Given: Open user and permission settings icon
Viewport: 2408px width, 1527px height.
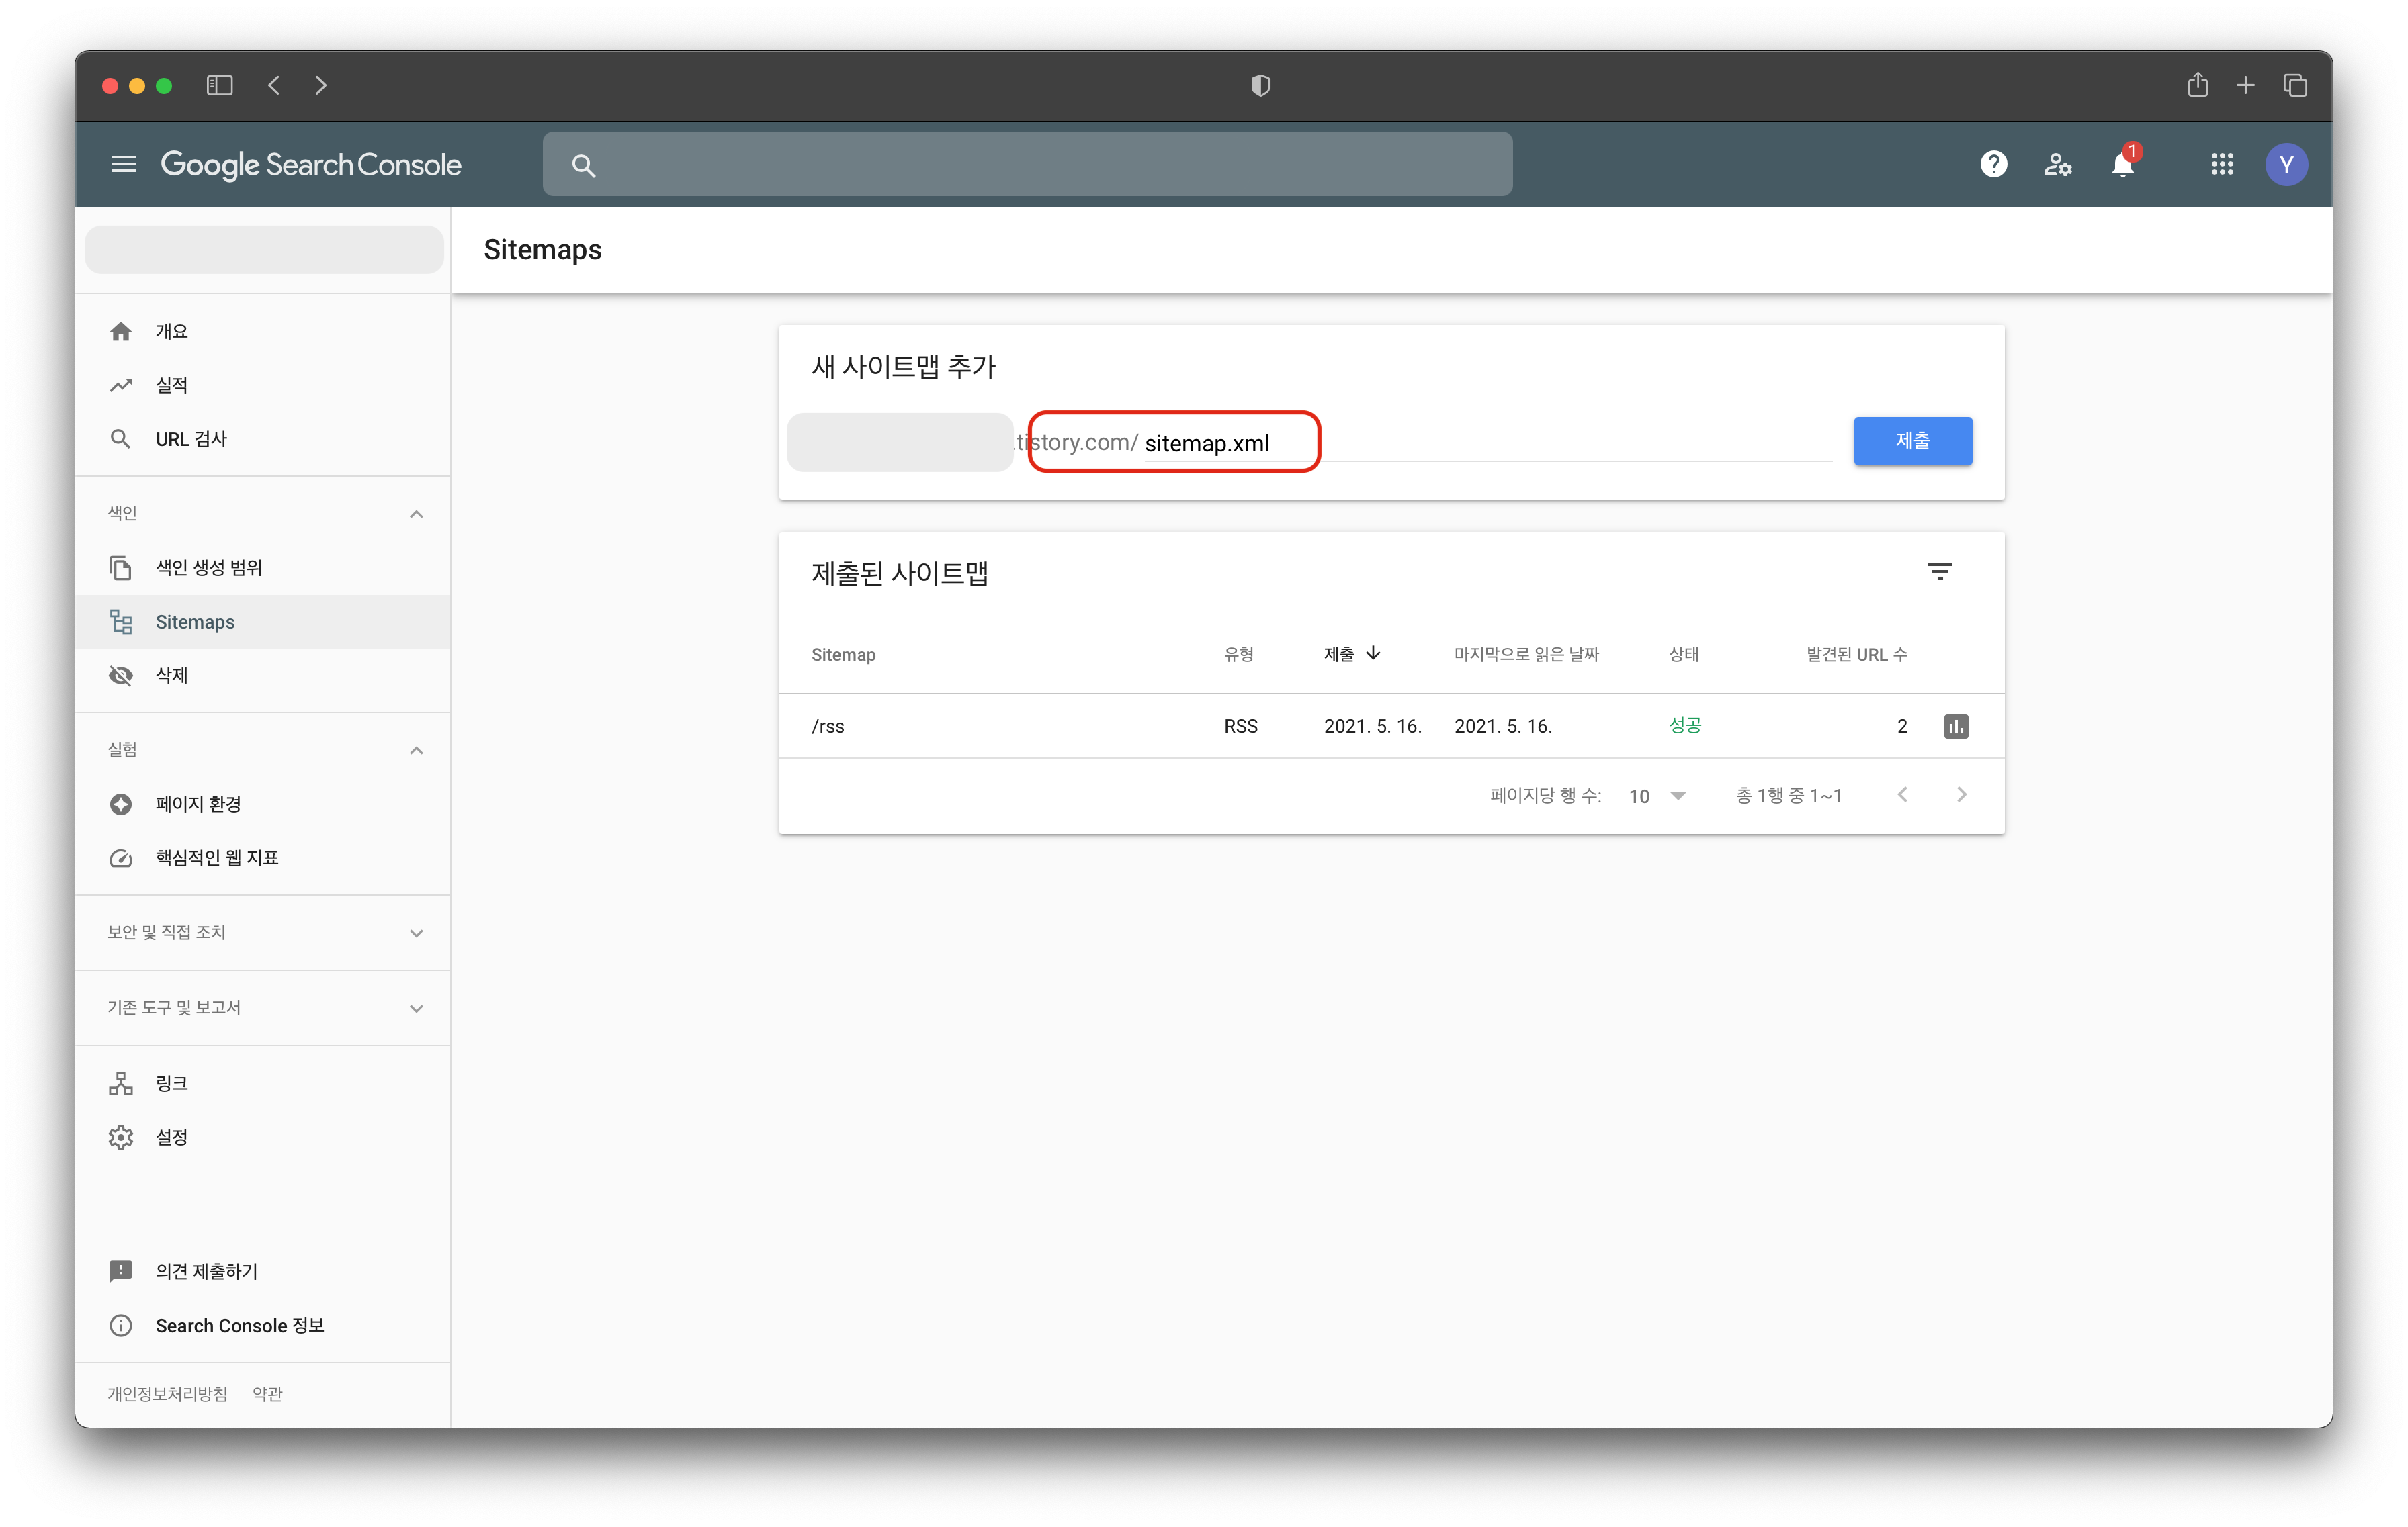Looking at the screenshot, I should point(2057,164).
